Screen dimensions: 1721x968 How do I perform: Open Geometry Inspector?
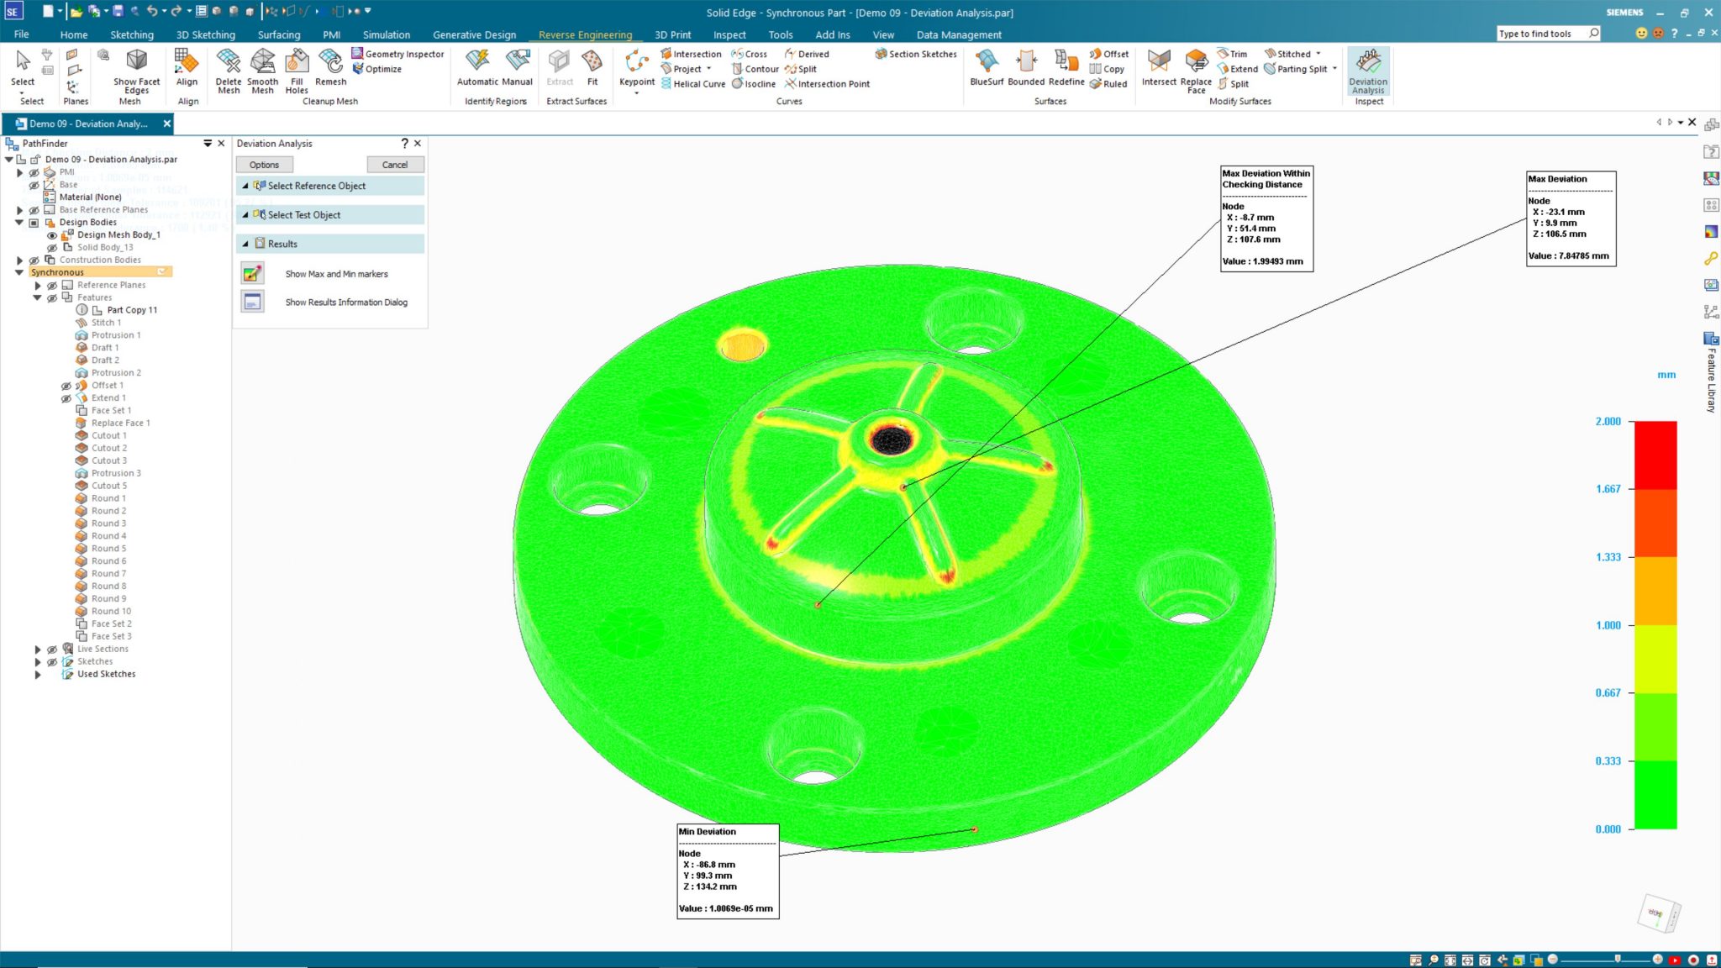(x=397, y=54)
